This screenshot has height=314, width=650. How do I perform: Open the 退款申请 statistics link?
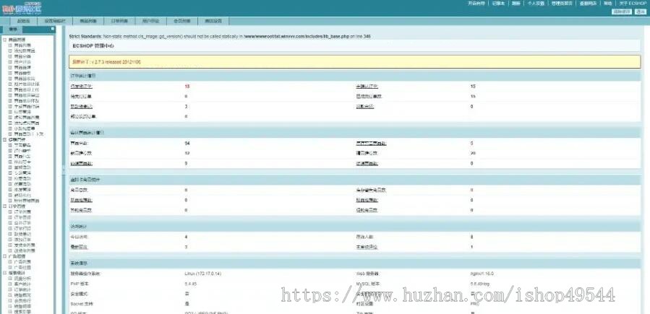(x=365, y=106)
